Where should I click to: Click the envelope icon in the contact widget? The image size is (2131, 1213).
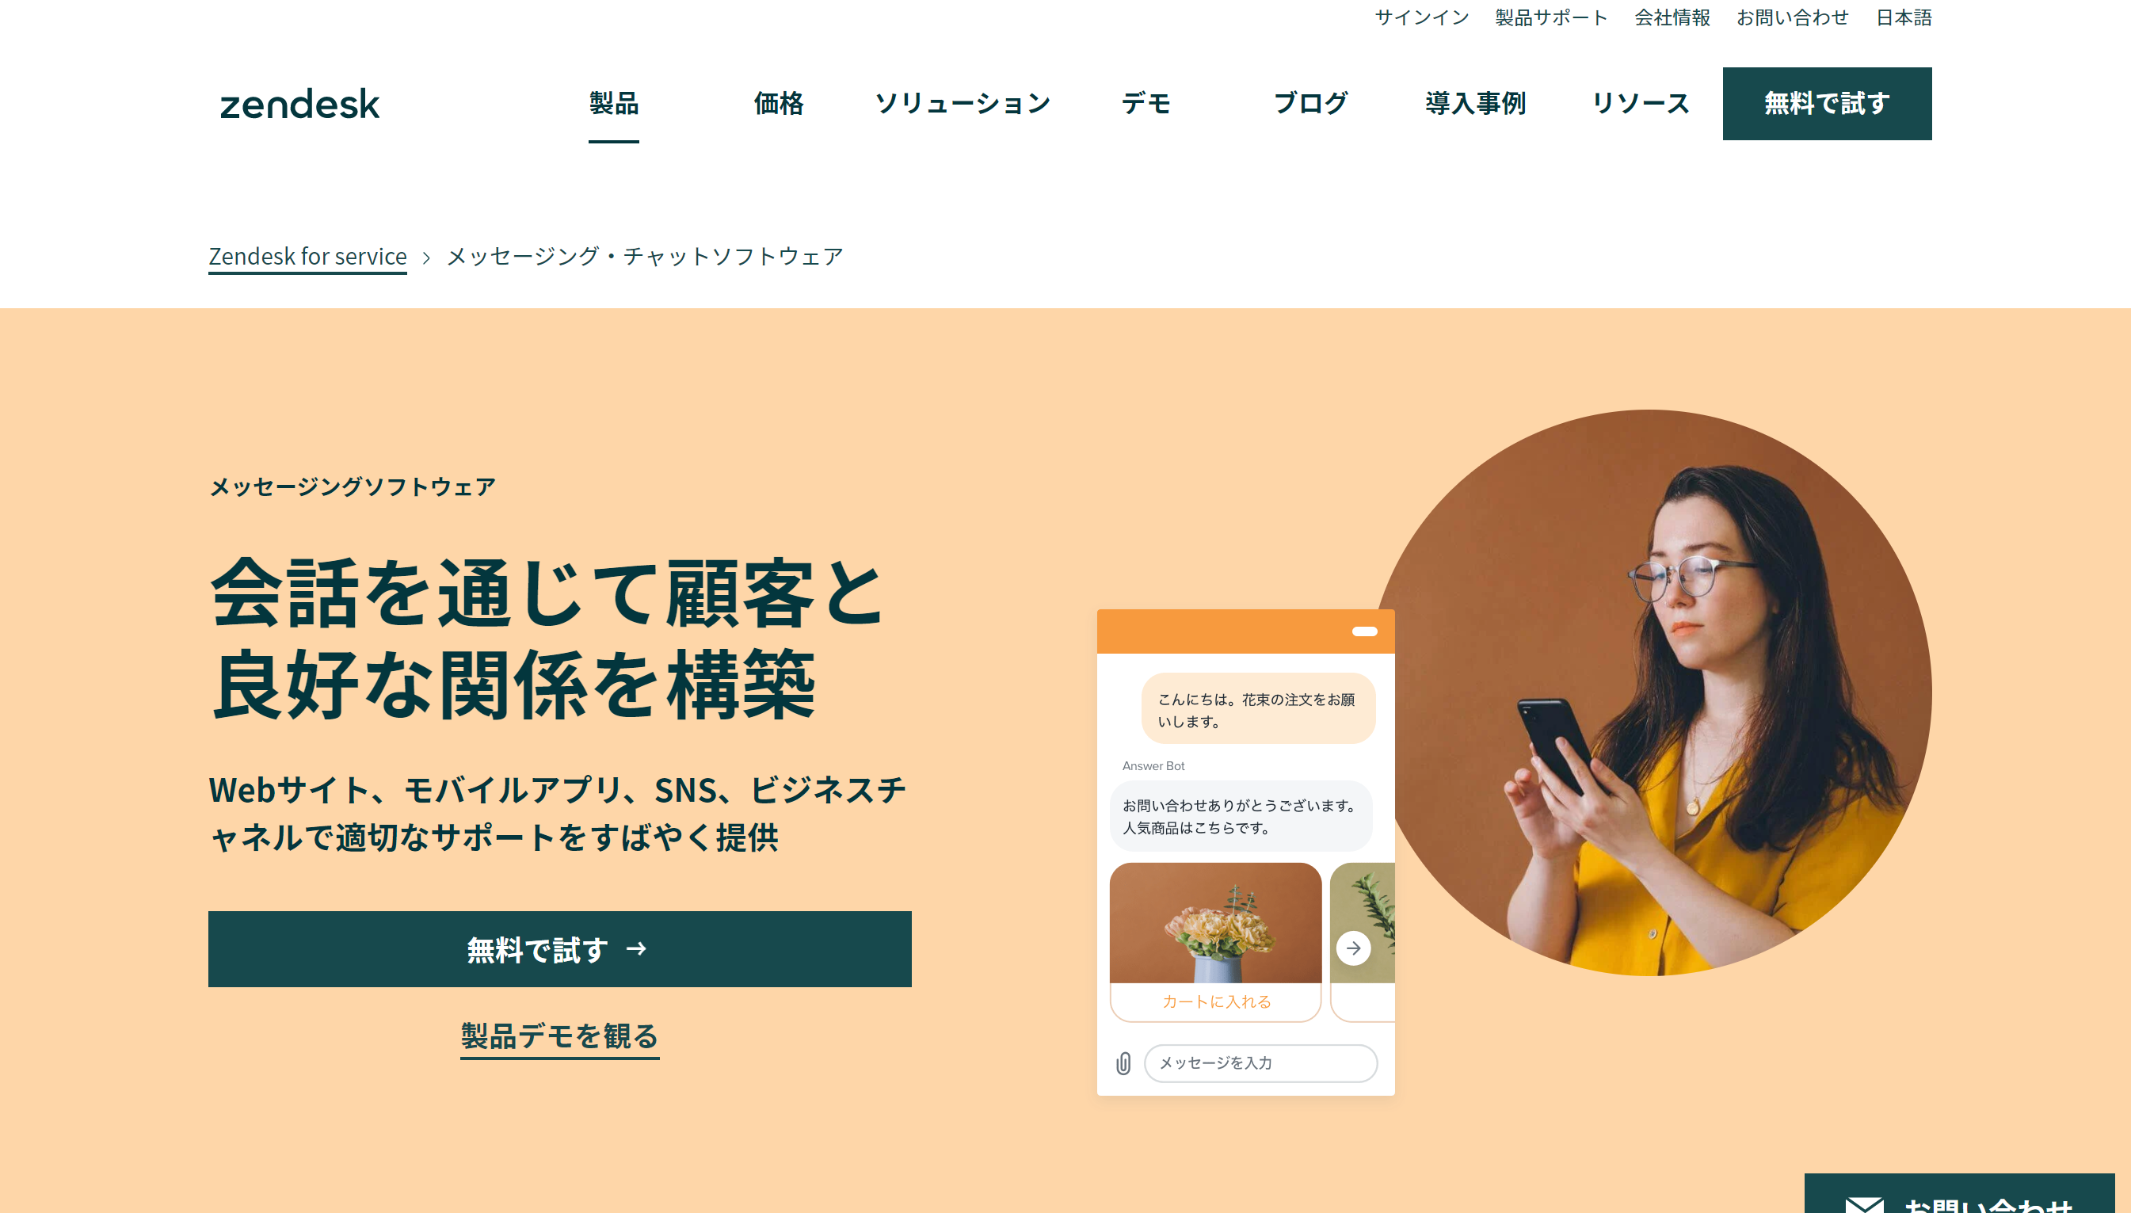pos(1864,1204)
